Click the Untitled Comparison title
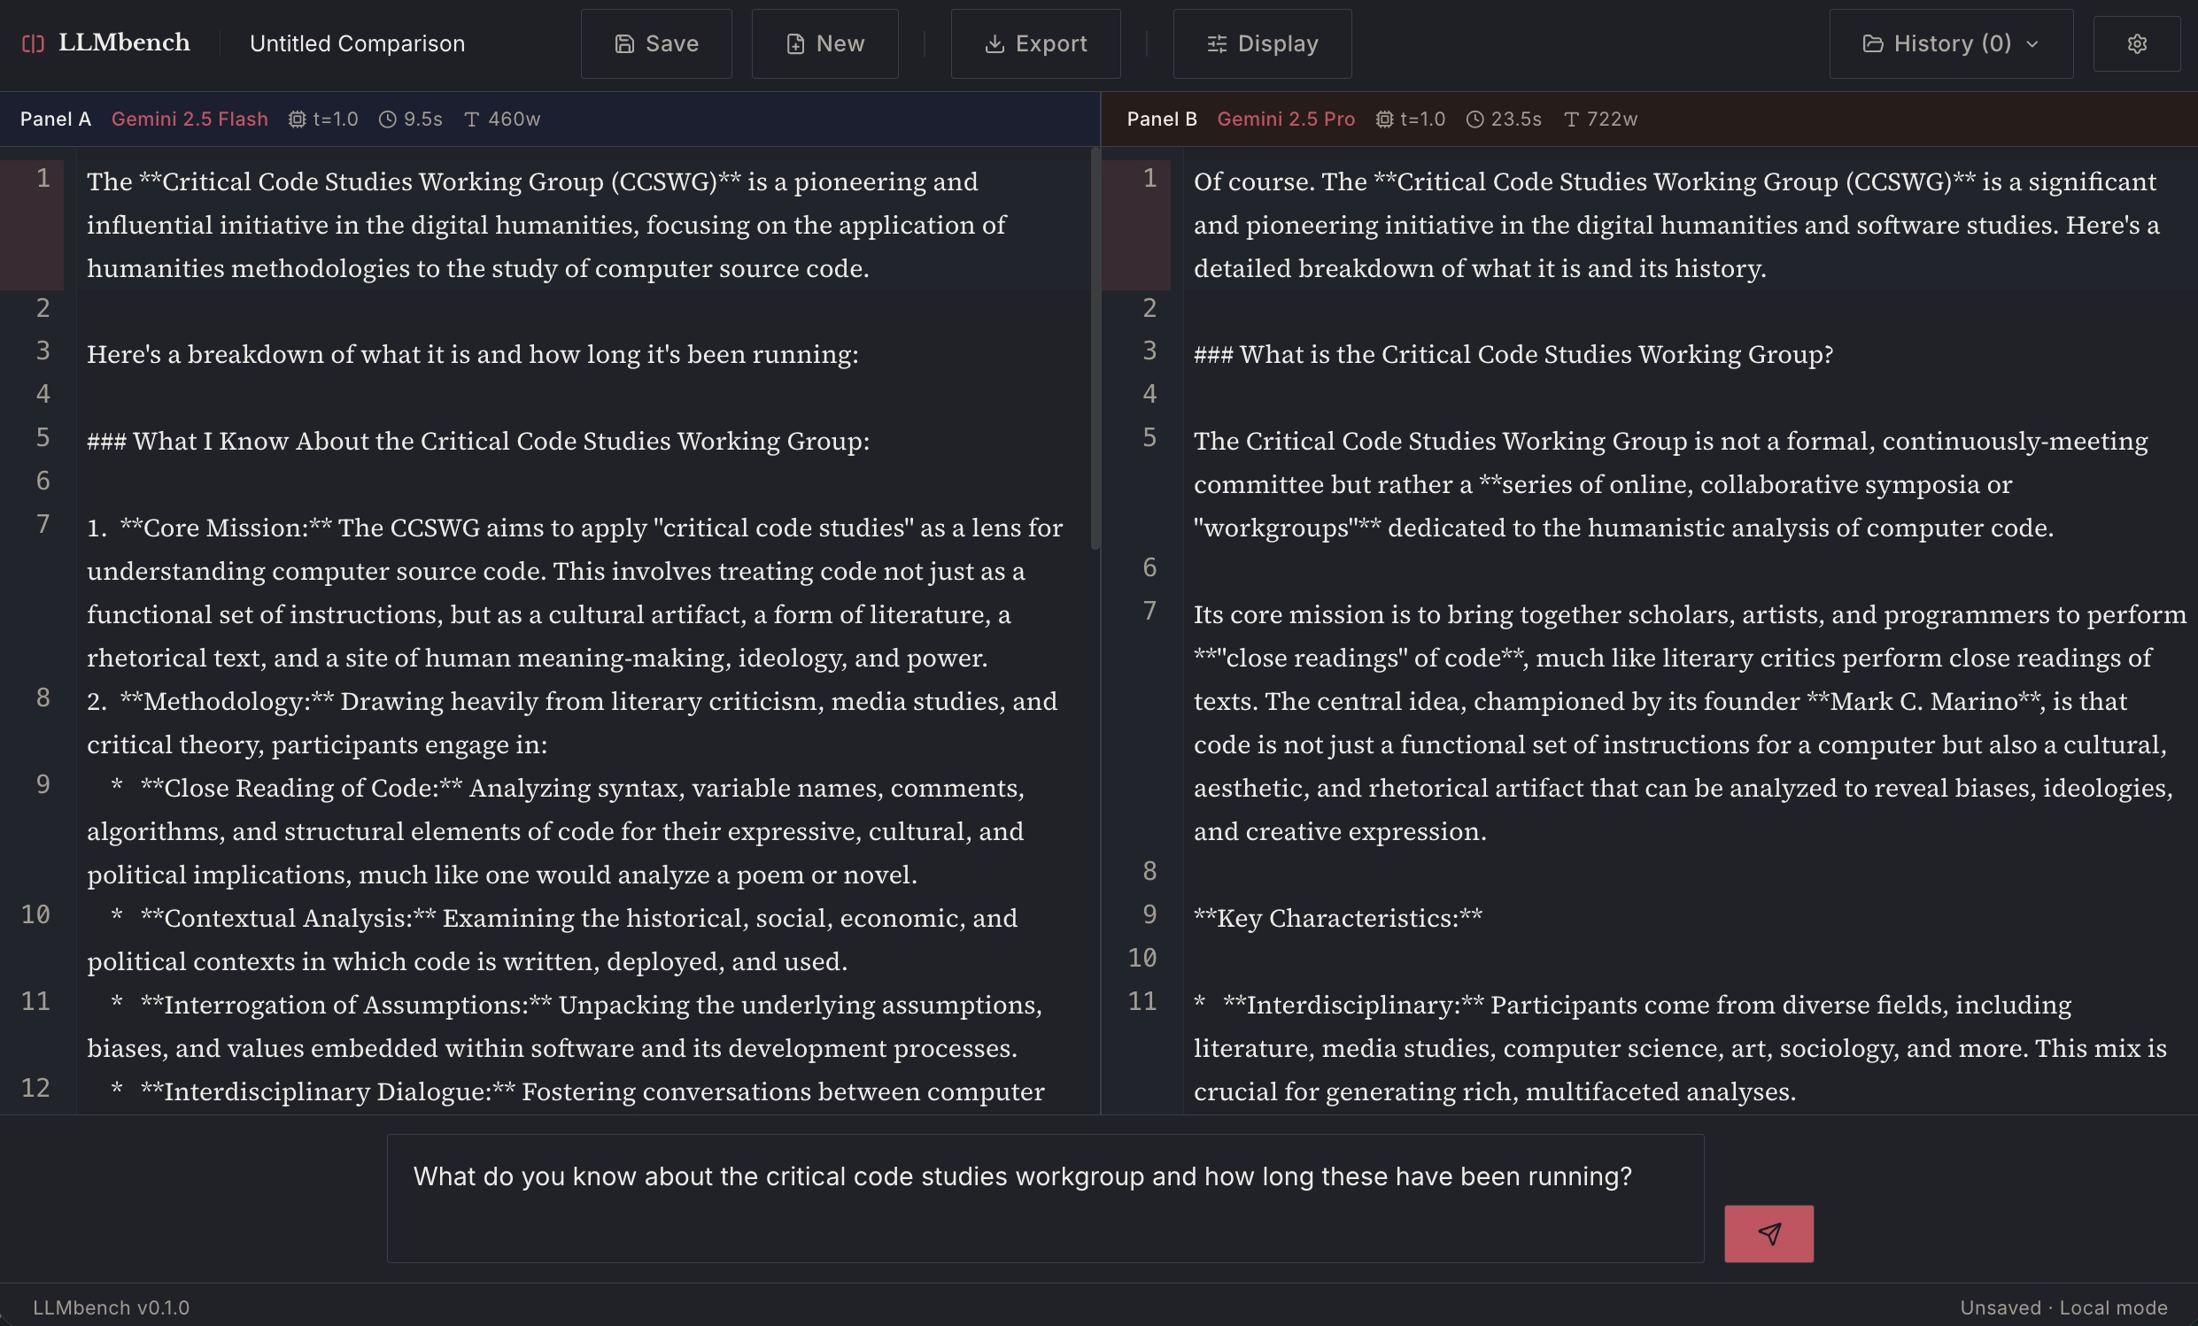Screen dimensions: 2198x1326 tap(357, 43)
